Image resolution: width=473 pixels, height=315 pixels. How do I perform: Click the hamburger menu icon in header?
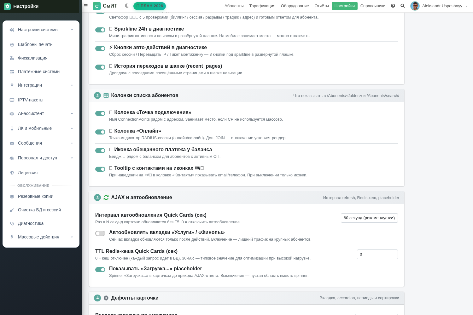[85, 6]
